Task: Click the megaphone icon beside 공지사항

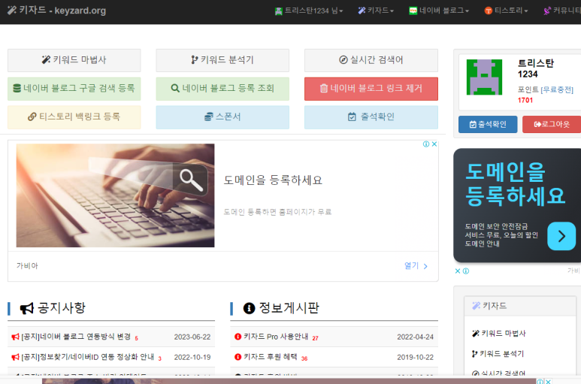Action: click(x=26, y=308)
